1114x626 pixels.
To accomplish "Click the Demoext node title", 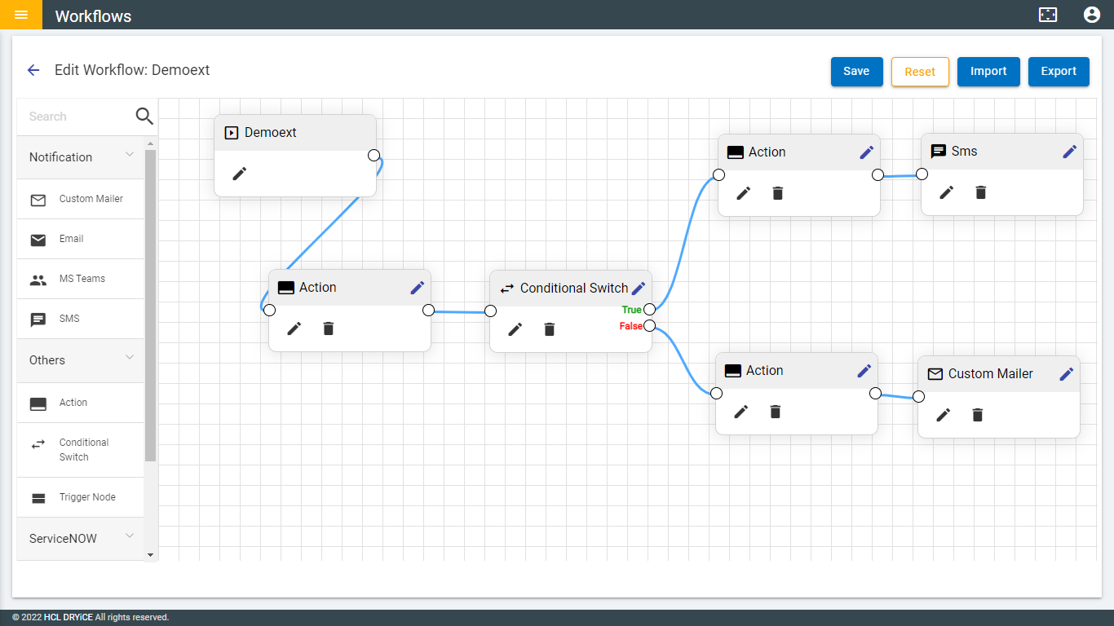I will tap(271, 132).
